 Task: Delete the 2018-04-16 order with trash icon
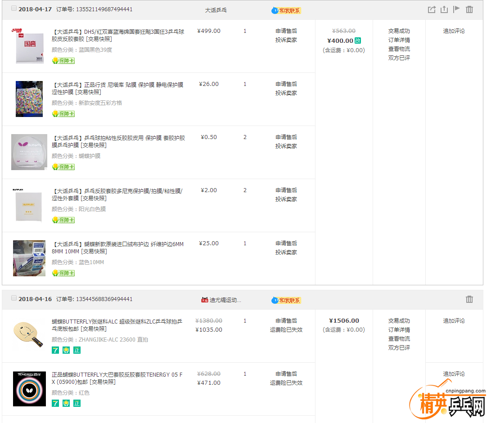[469, 299]
